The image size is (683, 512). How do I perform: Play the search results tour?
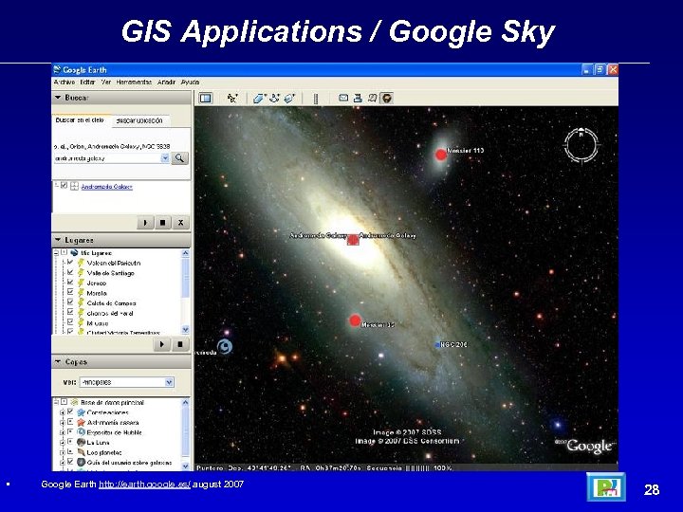pos(145,223)
